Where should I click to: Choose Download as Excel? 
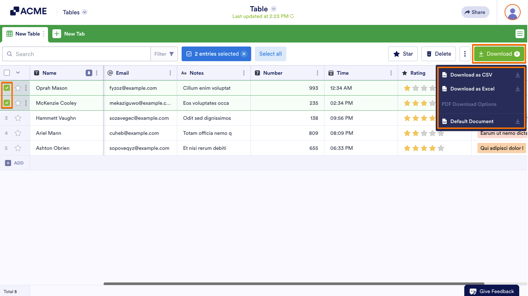point(481,89)
